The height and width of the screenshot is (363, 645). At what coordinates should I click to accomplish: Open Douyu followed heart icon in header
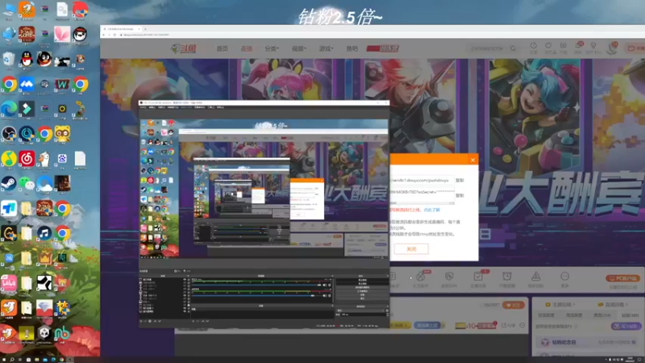point(548,46)
